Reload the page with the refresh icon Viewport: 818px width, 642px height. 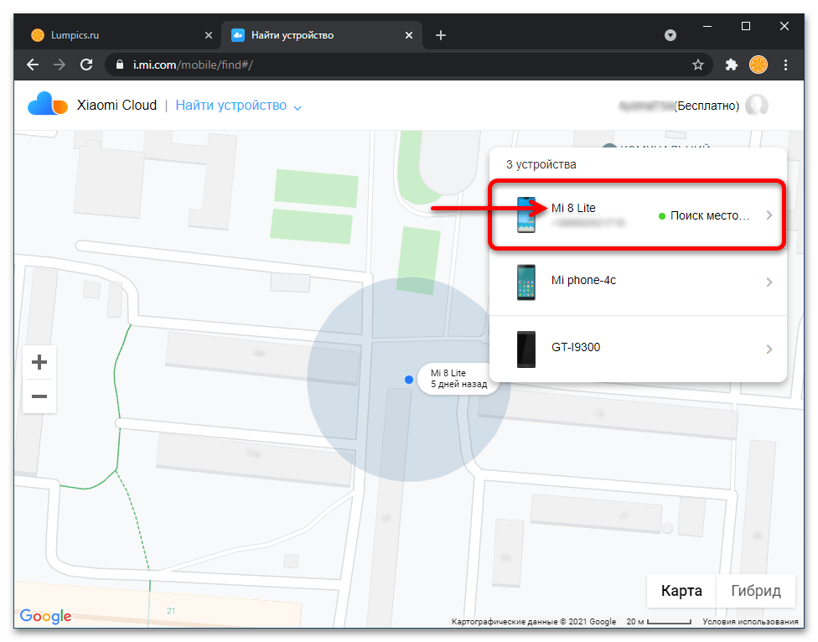(86, 65)
